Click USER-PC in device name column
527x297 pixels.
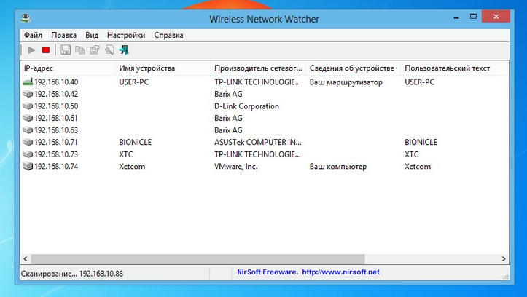pos(134,82)
